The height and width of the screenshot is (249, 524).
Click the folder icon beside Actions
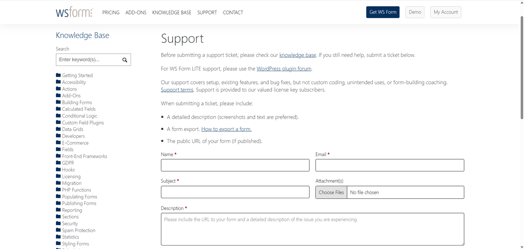point(58,89)
